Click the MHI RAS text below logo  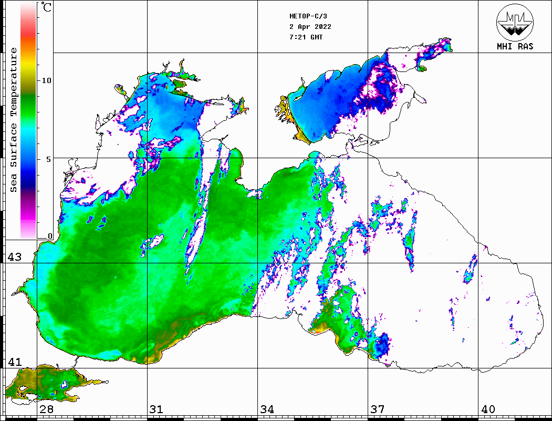tap(515, 47)
